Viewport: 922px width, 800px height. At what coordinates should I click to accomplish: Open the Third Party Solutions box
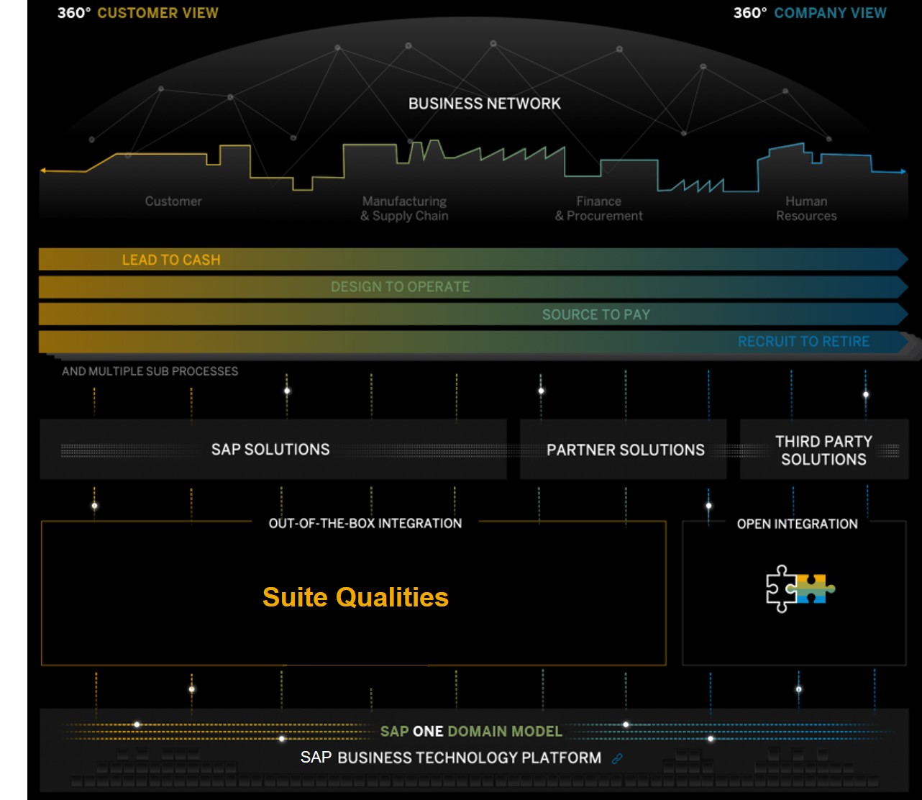click(x=823, y=450)
